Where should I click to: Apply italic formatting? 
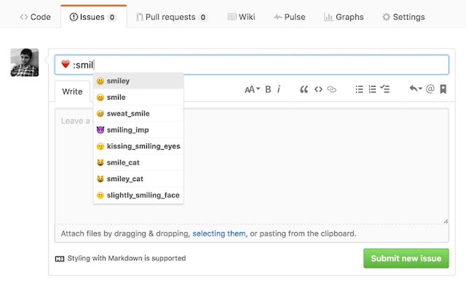(279, 89)
